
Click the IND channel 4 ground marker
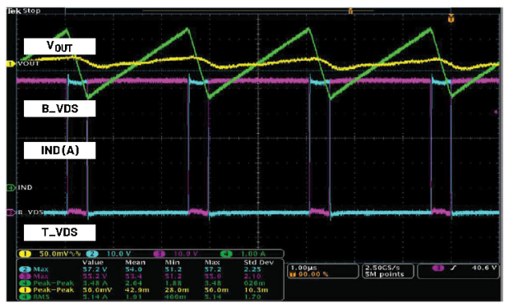pyautogui.click(x=11, y=187)
